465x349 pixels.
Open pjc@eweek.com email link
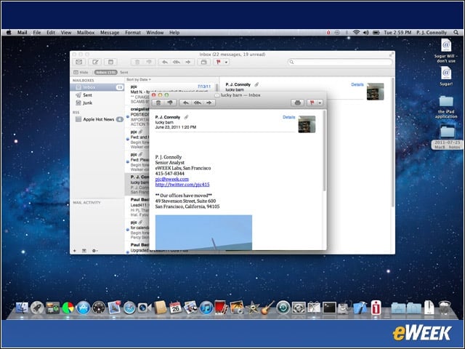[172, 180]
